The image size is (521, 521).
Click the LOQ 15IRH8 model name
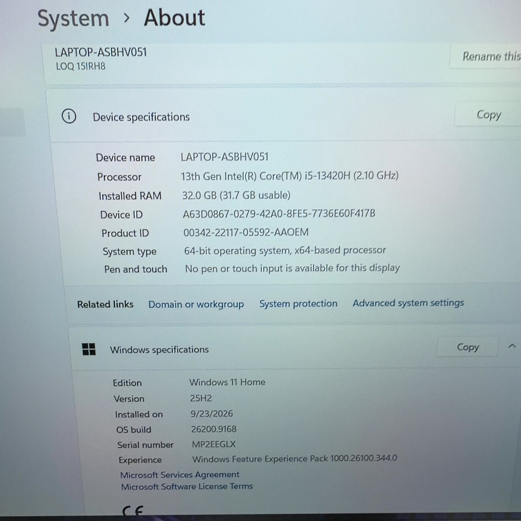[81, 66]
